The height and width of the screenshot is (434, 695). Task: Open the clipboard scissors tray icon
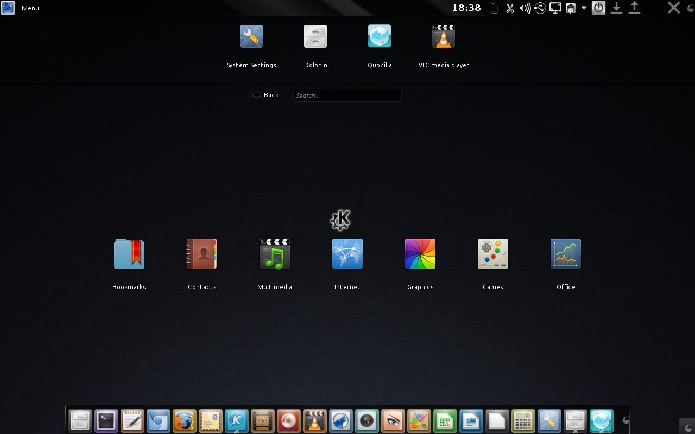coord(510,8)
